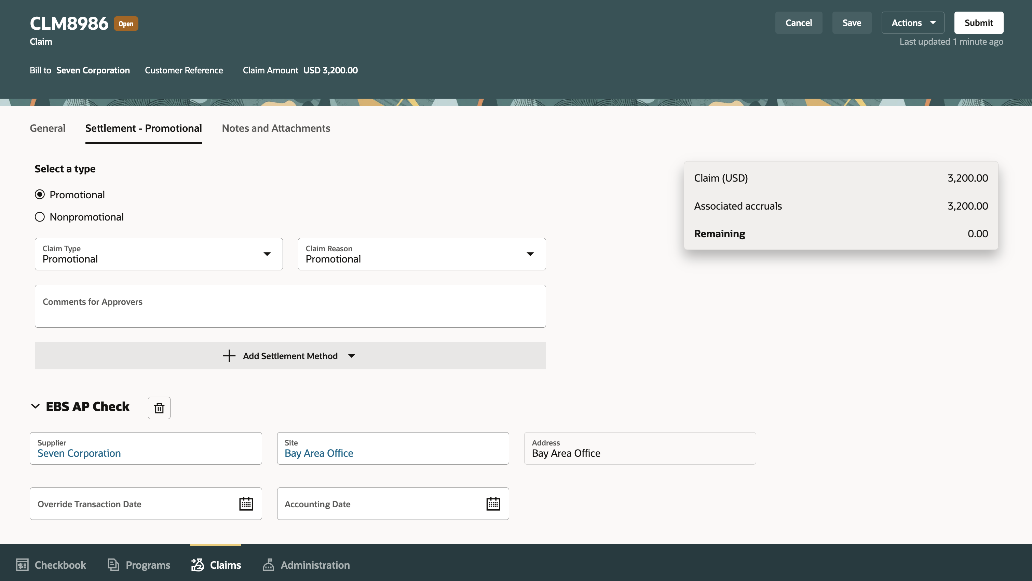The image size is (1032, 581).
Task: Expand the Actions menu
Action: coord(913,23)
